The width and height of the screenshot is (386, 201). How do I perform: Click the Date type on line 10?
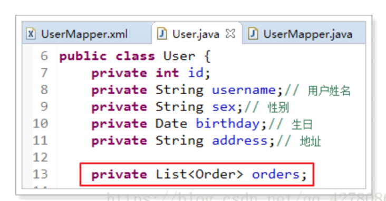pyautogui.click(x=171, y=124)
